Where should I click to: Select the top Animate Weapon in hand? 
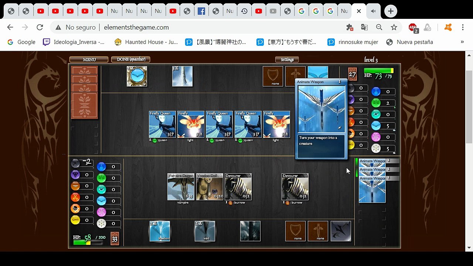(x=372, y=161)
